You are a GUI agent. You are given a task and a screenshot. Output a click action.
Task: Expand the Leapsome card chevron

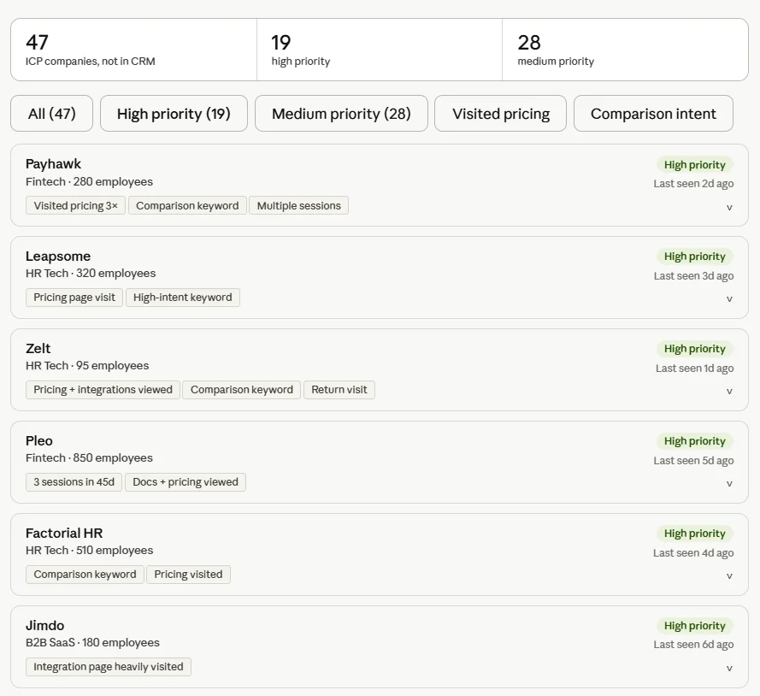coord(729,299)
